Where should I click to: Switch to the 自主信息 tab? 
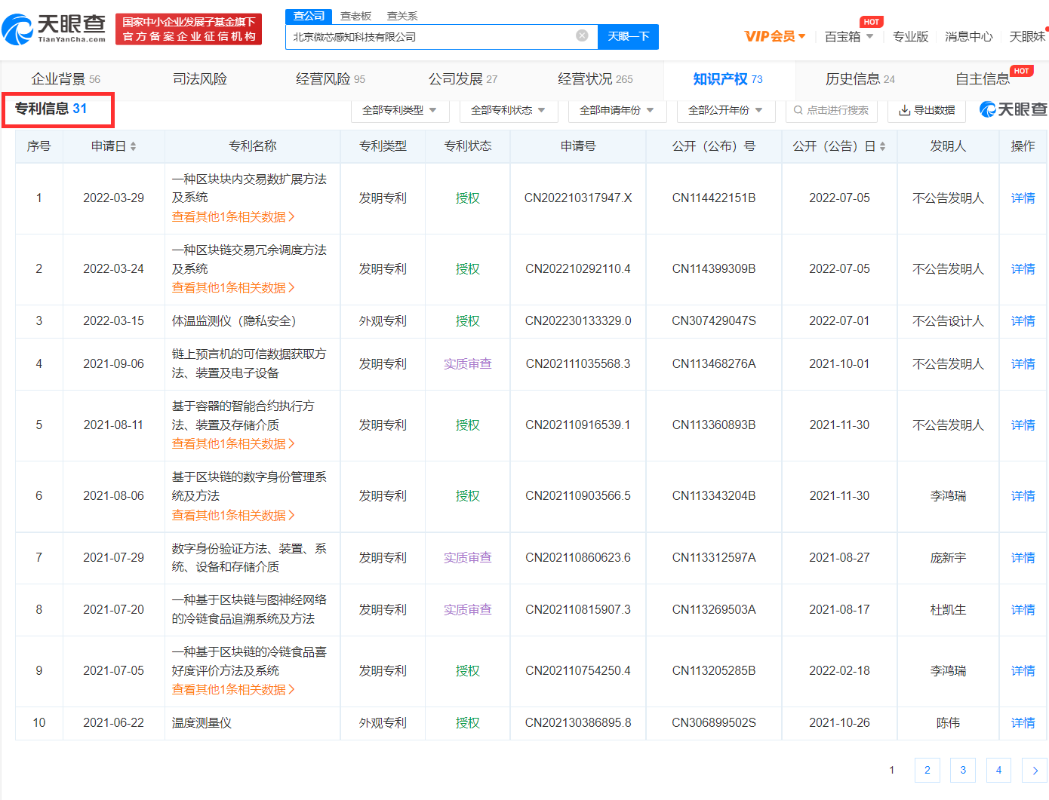[x=983, y=79]
